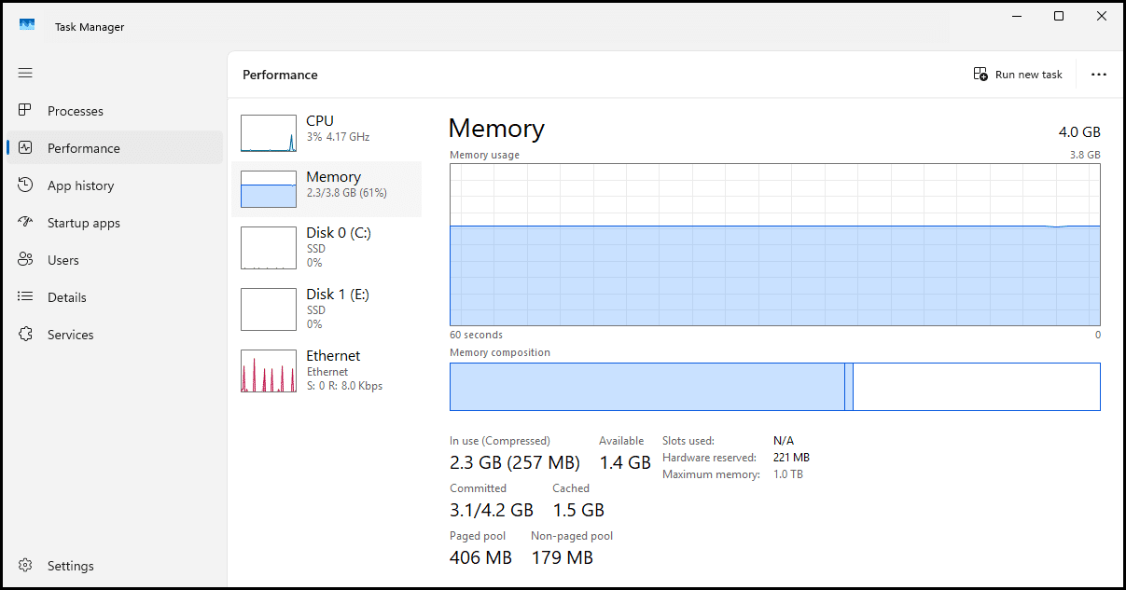Click the Processes grid icon in sidebar
Viewport: 1126px width, 590px height.
point(26,110)
